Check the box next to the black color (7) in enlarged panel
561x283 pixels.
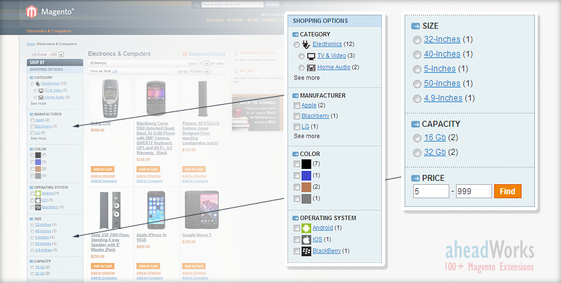coord(297,164)
